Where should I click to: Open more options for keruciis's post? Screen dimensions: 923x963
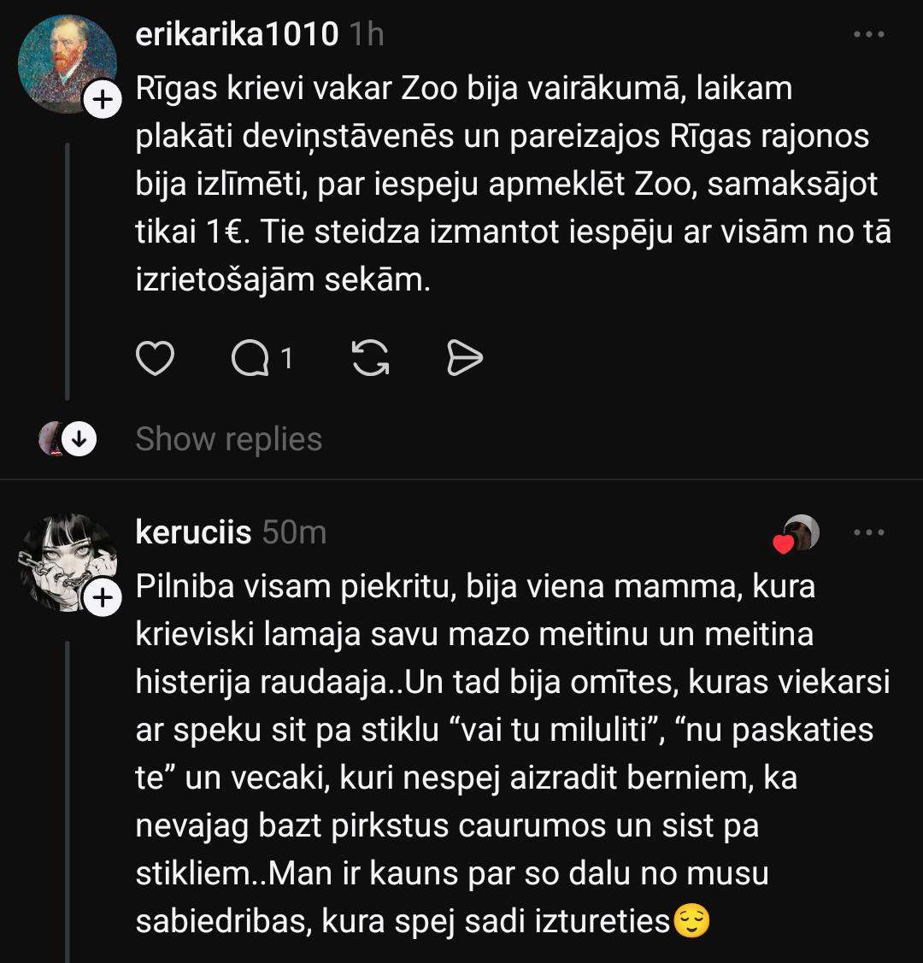869,533
